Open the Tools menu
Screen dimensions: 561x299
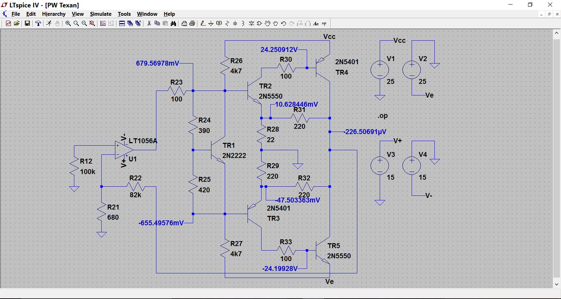(124, 14)
